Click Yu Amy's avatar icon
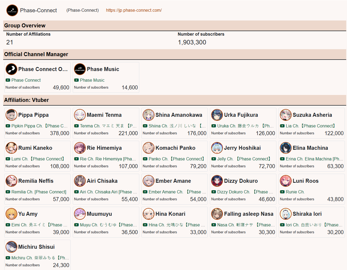This screenshot has height=270, width=347. [11, 214]
